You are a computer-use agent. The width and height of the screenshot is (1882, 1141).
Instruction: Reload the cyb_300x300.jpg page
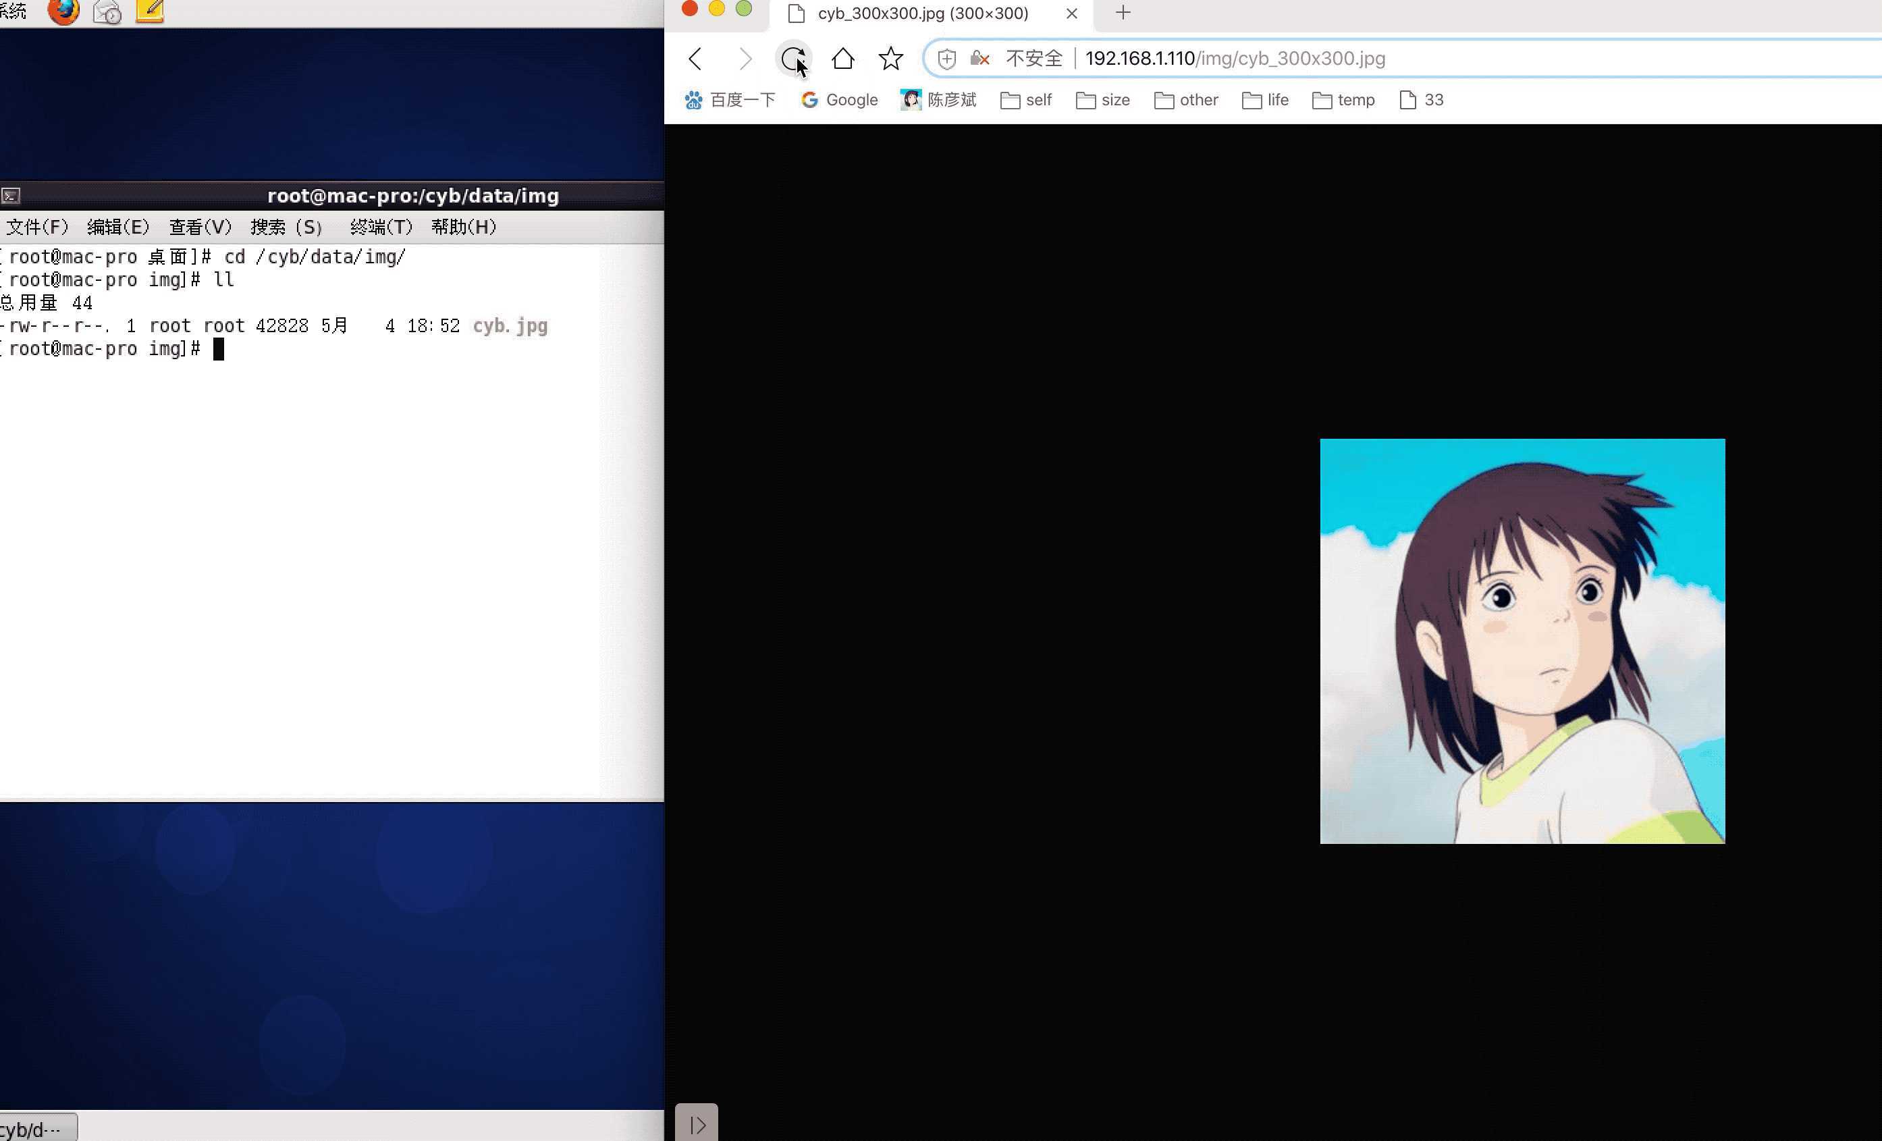coord(794,58)
